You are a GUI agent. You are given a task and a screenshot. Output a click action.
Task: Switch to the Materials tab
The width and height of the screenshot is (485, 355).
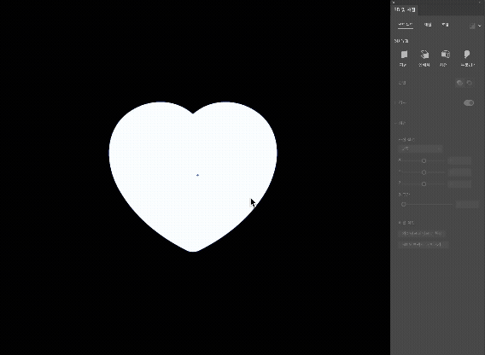[428, 25]
